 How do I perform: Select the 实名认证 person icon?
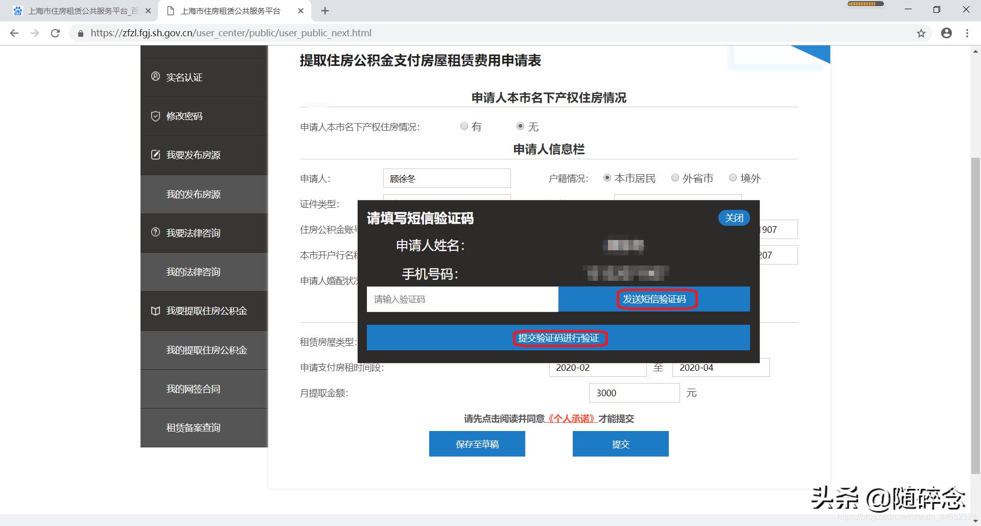point(156,77)
